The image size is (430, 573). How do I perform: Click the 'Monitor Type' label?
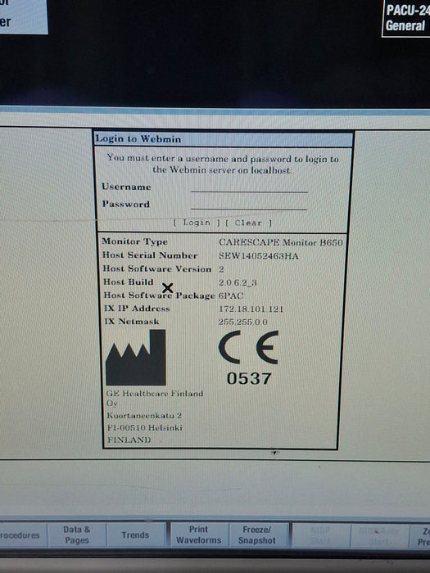click(x=135, y=241)
